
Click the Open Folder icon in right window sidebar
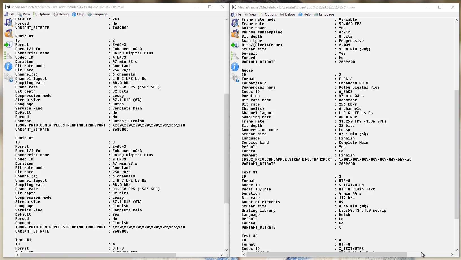pyautogui.click(x=235, y=34)
